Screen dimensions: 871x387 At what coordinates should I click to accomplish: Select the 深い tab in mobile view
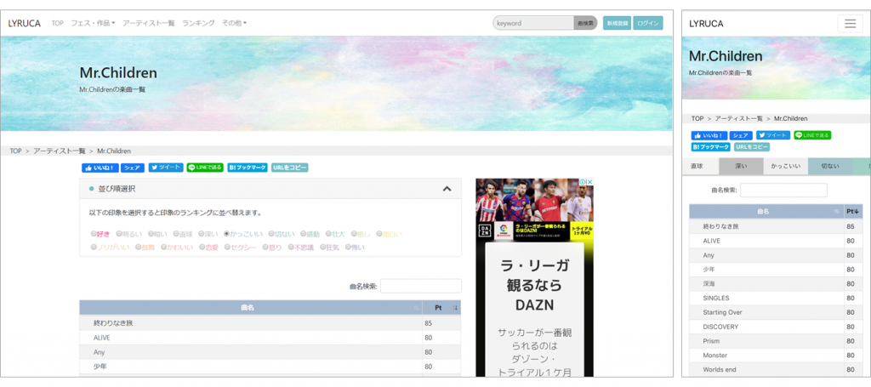pos(741,166)
